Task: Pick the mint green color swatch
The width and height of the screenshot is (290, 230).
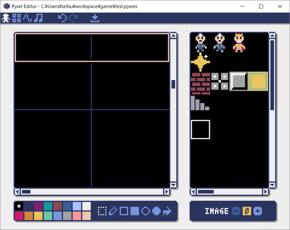Action: (48, 216)
